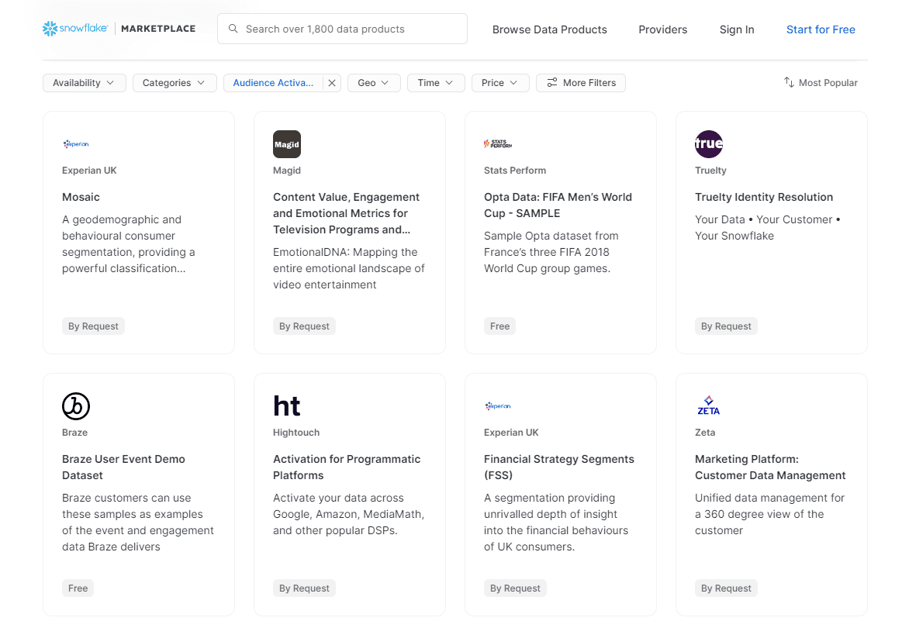Open More Filters options
909x628 pixels.
(x=580, y=82)
